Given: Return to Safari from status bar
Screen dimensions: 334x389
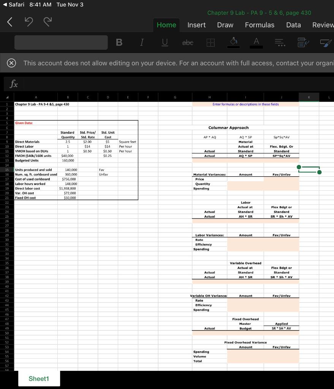Looking at the screenshot, I should point(13,5).
